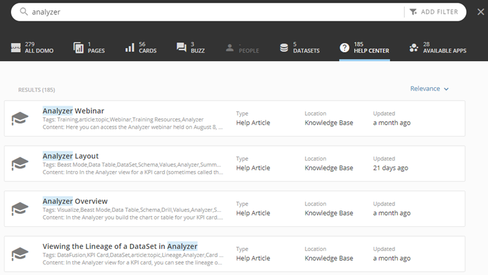Click graduation cap icon beside Viewing the Lineage
The width and height of the screenshot is (488, 275).
[20, 254]
